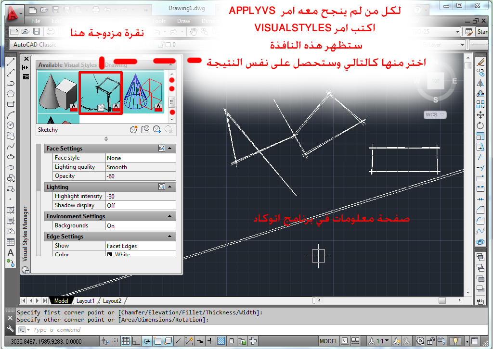Select the Hatch tool
The height and width of the screenshot is (349, 493).
[11, 210]
